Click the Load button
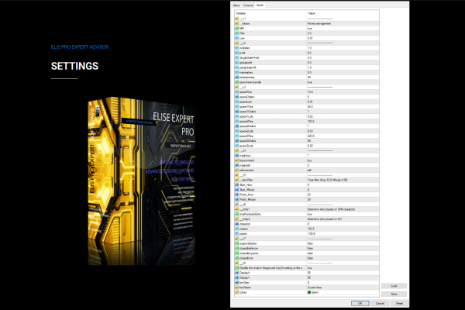The image size is (465, 310). pos(394,286)
